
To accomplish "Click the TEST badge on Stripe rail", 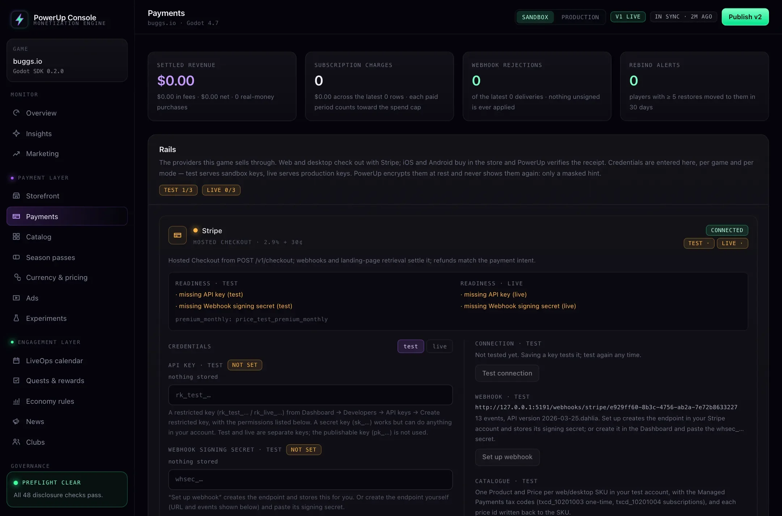I will point(699,243).
